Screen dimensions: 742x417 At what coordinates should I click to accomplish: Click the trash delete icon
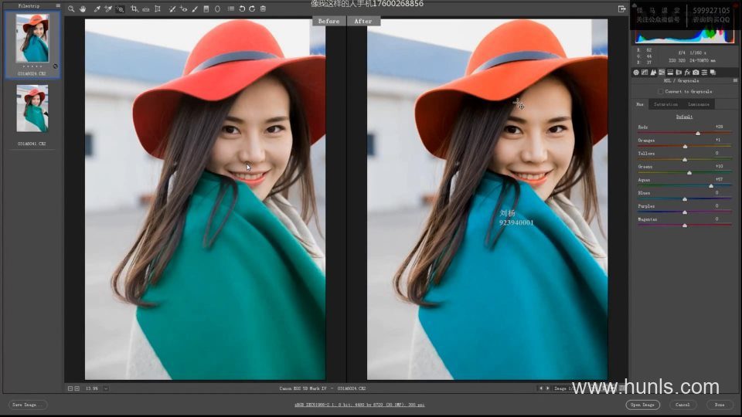point(263,9)
